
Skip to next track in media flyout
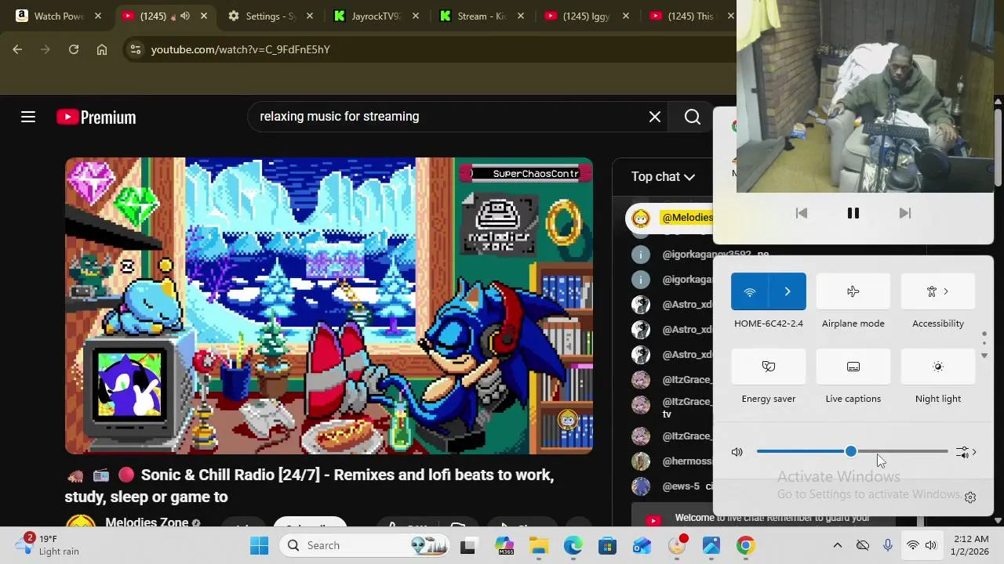pos(905,213)
